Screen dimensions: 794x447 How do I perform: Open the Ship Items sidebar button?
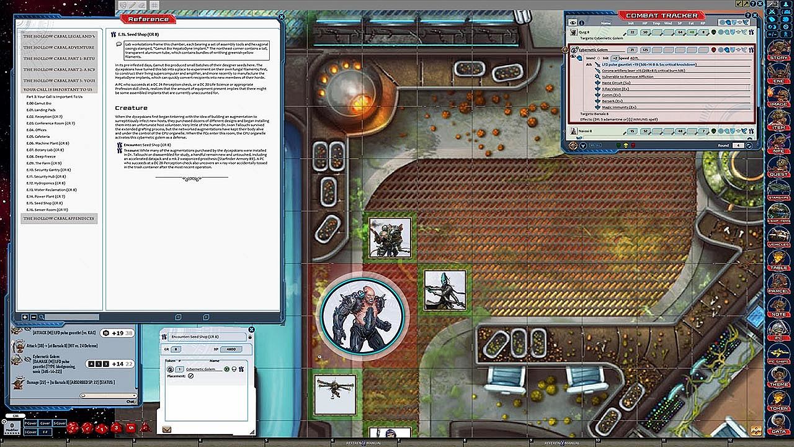(x=778, y=213)
